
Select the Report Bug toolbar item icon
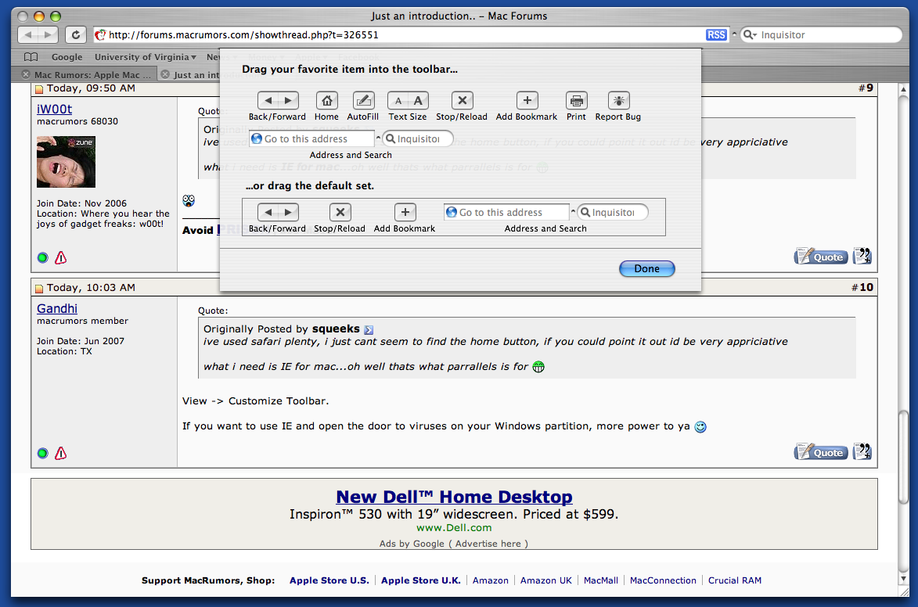[618, 101]
